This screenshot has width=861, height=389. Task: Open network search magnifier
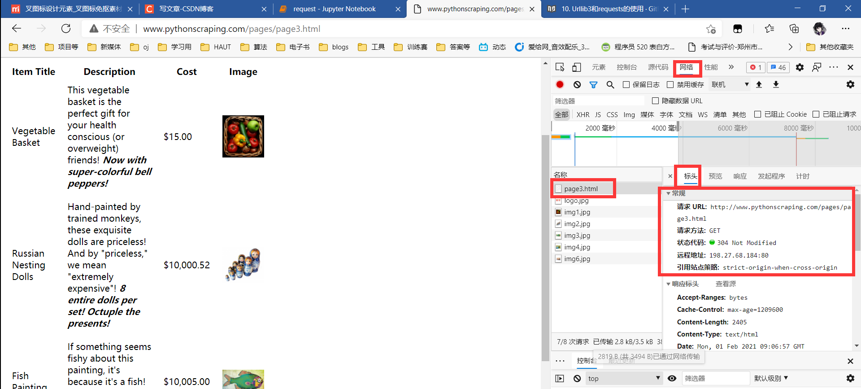pyautogui.click(x=610, y=84)
